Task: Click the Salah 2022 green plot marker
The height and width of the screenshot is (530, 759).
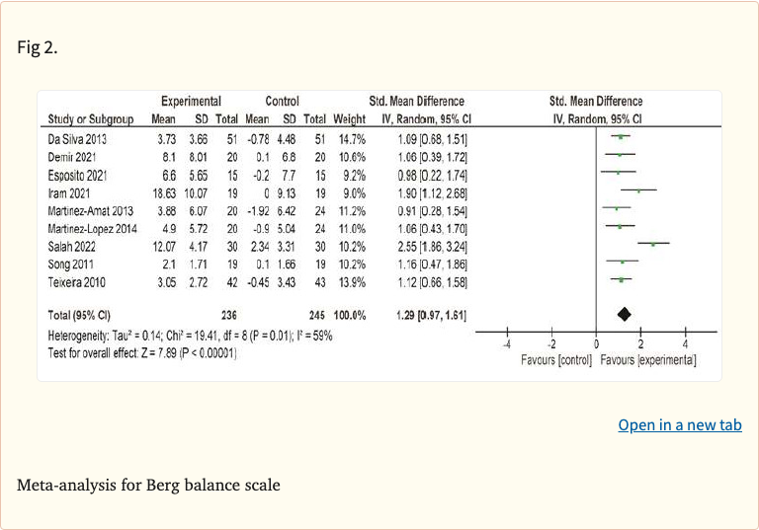Action: click(x=653, y=243)
